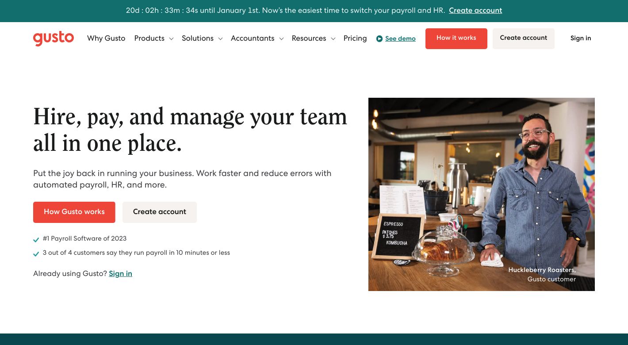Click the text about running payroll in 10 minutes
This screenshot has width=628, height=345.
click(136, 253)
